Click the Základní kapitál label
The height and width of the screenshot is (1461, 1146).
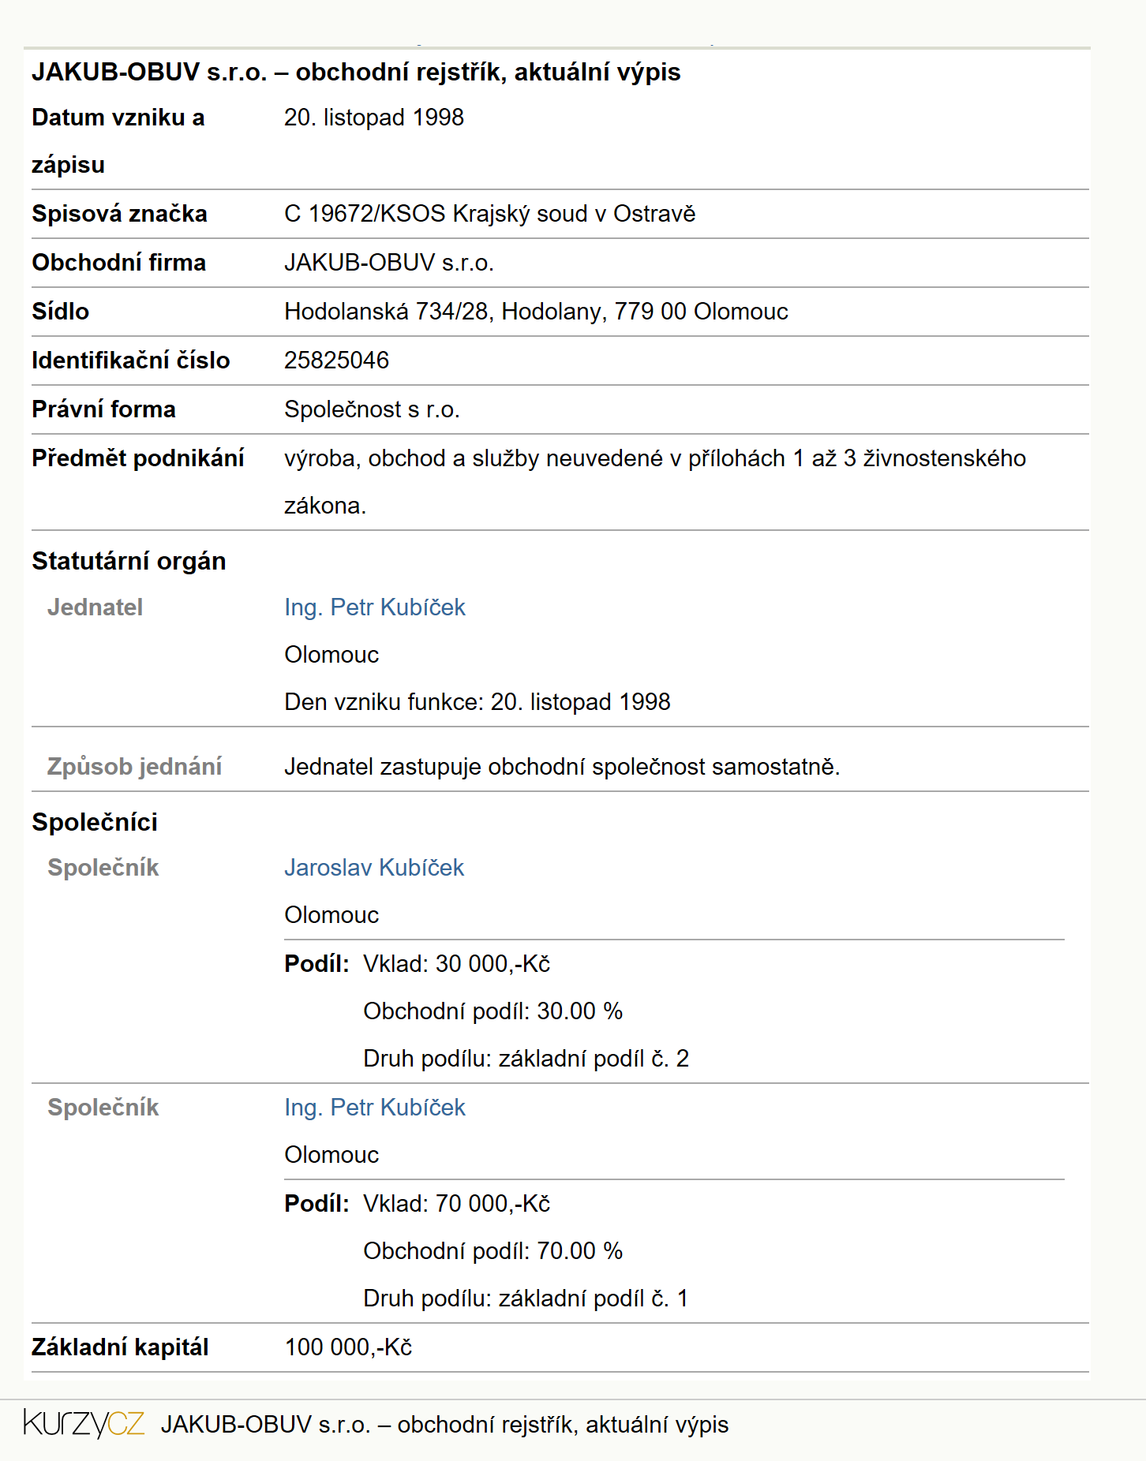120,1347
